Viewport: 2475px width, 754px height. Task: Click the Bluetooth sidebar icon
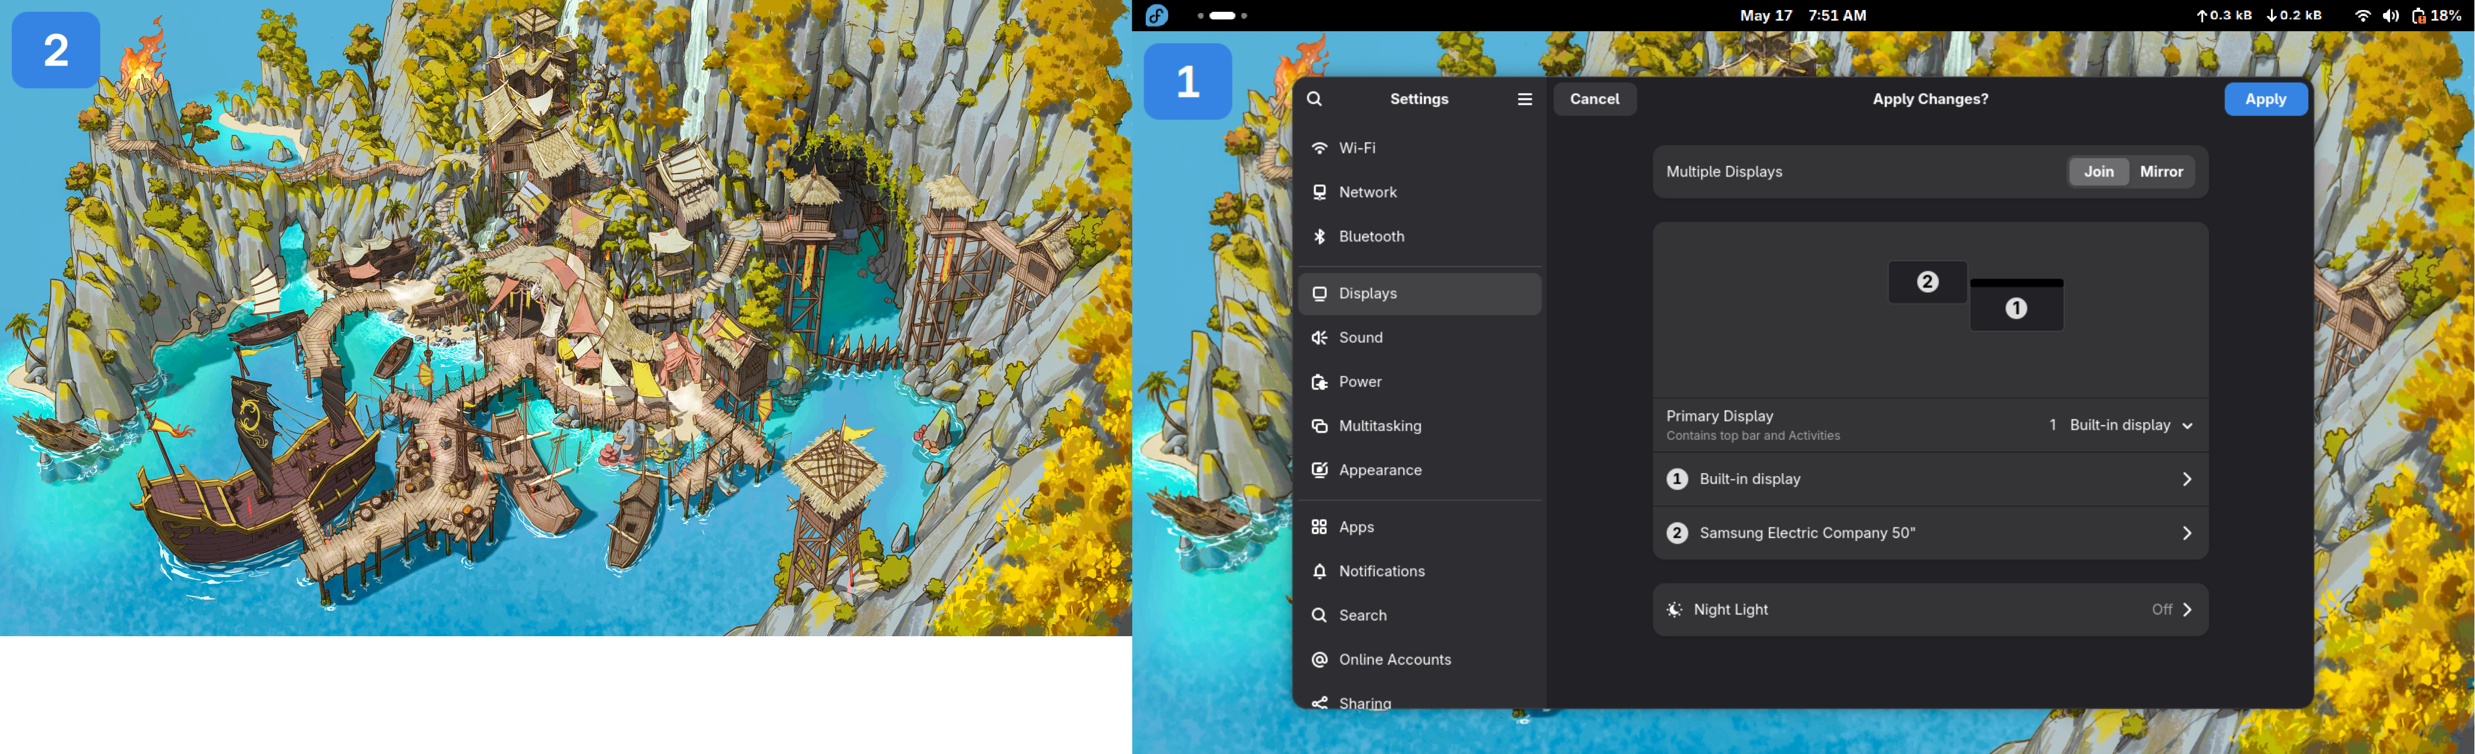coord(1320,236)
